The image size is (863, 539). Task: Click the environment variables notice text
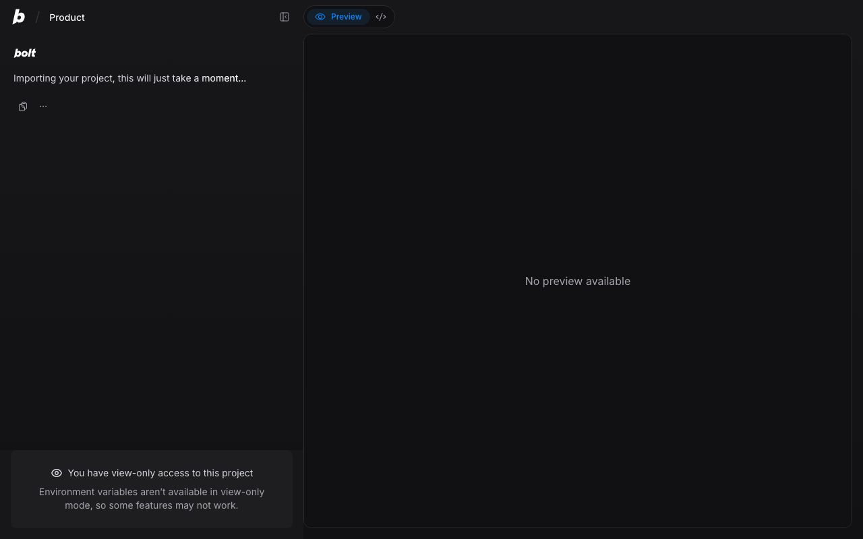(x=152, y=499)
